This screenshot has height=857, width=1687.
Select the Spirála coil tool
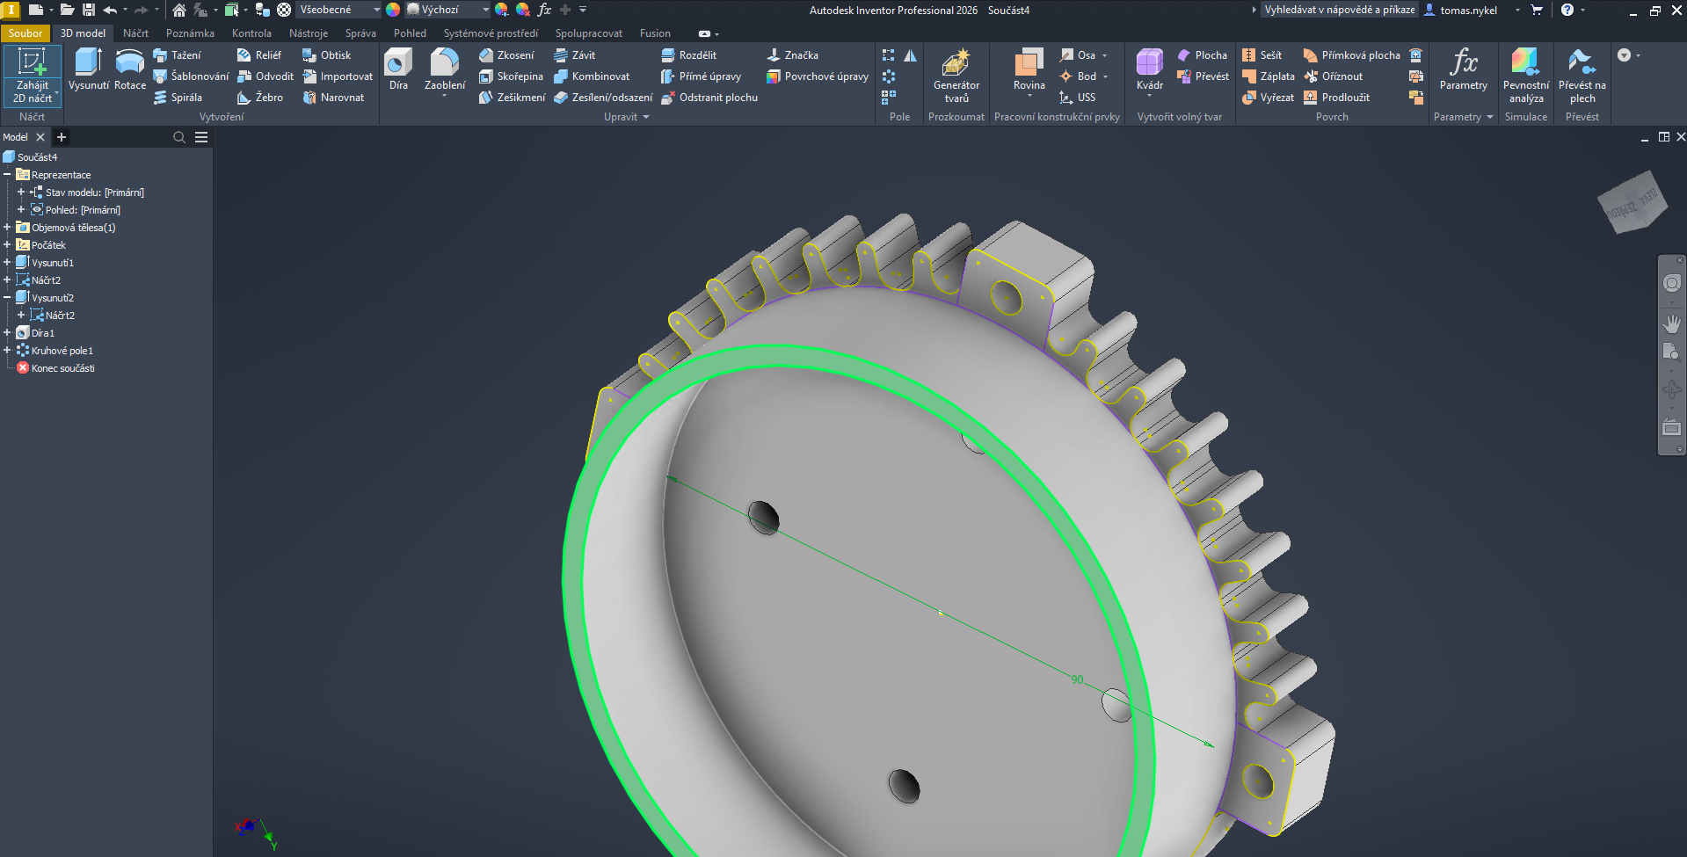tap(178, 98)
